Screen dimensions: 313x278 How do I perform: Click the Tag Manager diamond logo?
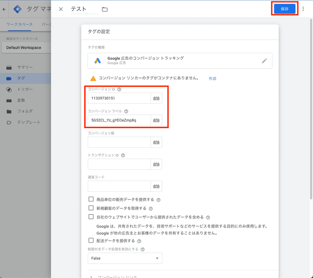[x=17, y=9]
